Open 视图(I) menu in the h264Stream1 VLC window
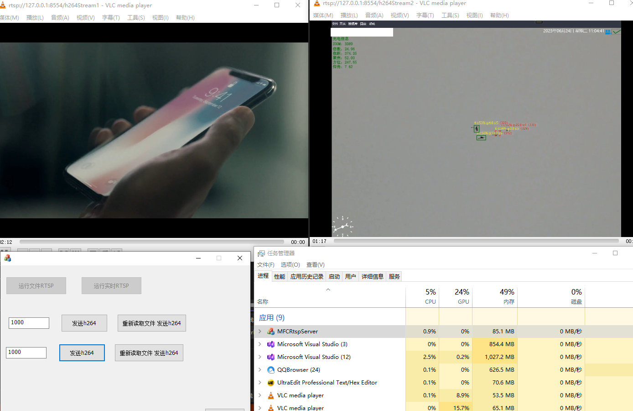 coord(161,18)
